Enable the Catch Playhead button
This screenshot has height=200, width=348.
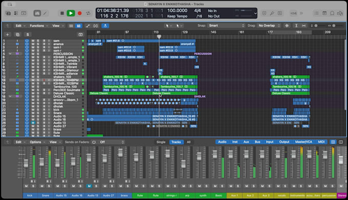point(105,26)
